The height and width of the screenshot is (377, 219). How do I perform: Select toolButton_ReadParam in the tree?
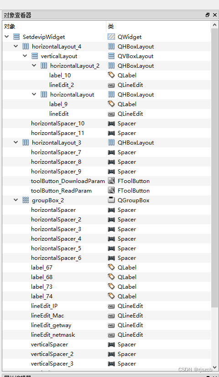(61, 191)
